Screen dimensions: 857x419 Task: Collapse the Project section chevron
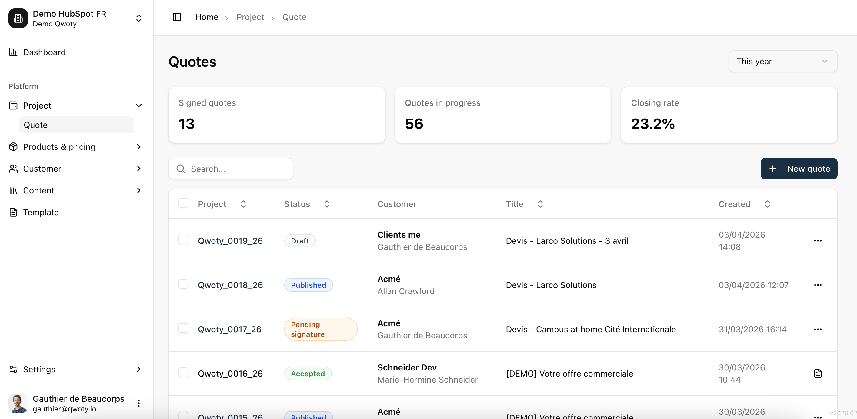pyautogui.click(x=139, y=106)
